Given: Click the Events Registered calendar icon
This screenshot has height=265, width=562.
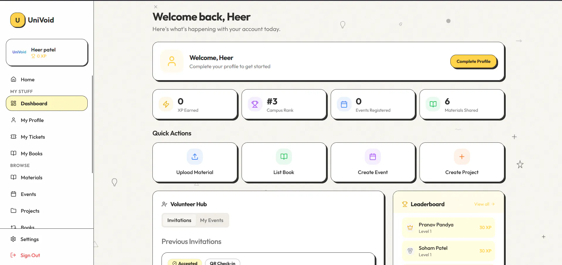Looking at the screenshot, I should click(x=344, y=104).
